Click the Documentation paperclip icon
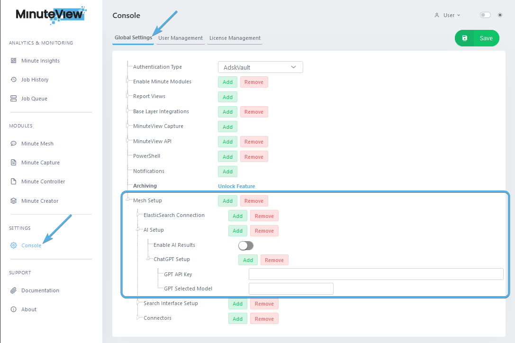 (14, 290)
